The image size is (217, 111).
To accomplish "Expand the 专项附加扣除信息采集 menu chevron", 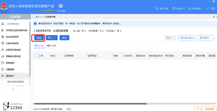I will click(28, 30).
